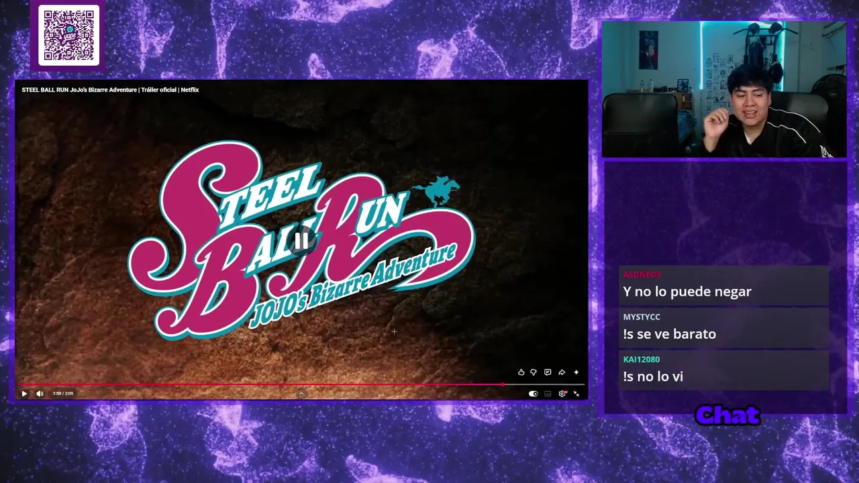Open the video settings gear
This screenshot has width=859, height=483.
tap(562, 394)
